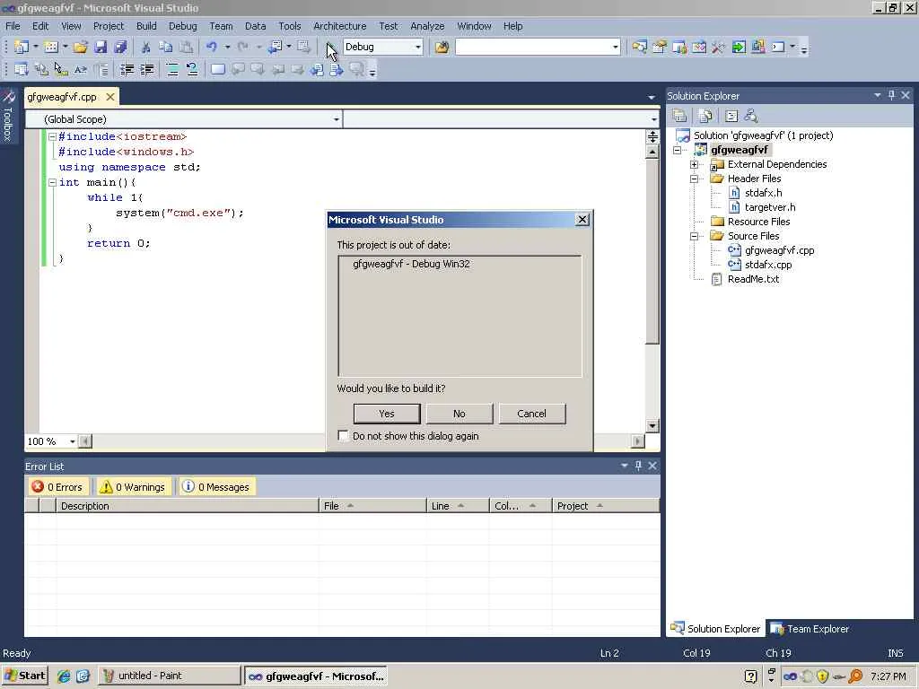The image size is (919, 689).
Task: Open the Toolbox side tab
Action: pos(8,115)
